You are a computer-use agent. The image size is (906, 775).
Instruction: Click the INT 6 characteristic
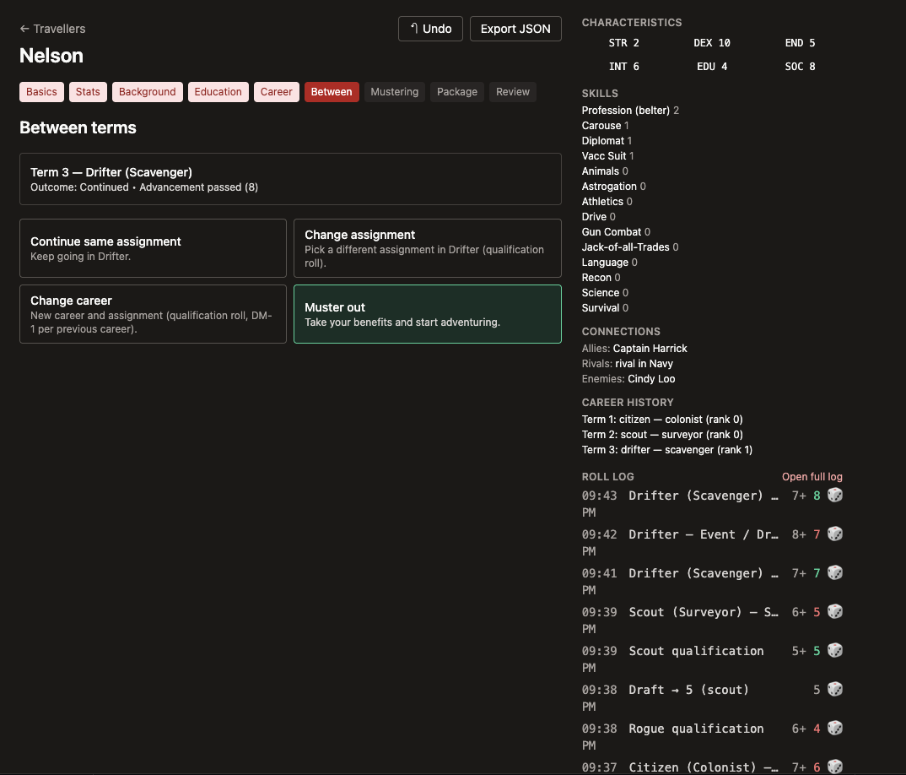point(624,67)
